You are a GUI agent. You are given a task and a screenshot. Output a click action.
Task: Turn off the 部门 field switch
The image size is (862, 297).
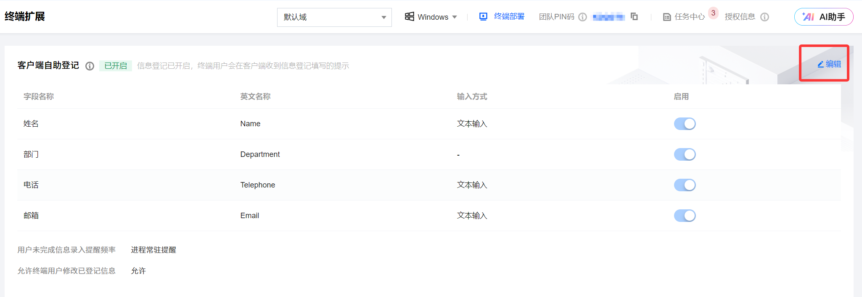tap(685, 154)
